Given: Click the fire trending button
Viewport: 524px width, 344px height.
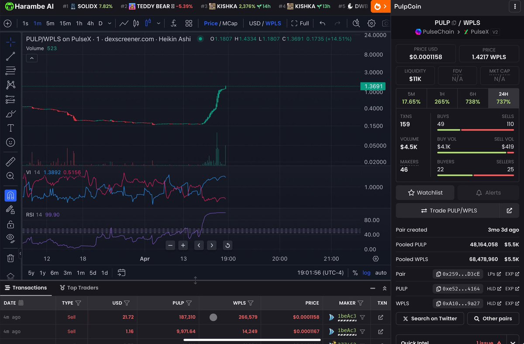Looking at the screenshot, I should pos(380,7).
